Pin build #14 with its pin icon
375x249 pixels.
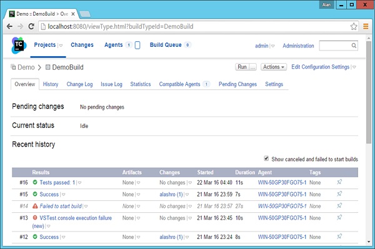tap(339, 205)
